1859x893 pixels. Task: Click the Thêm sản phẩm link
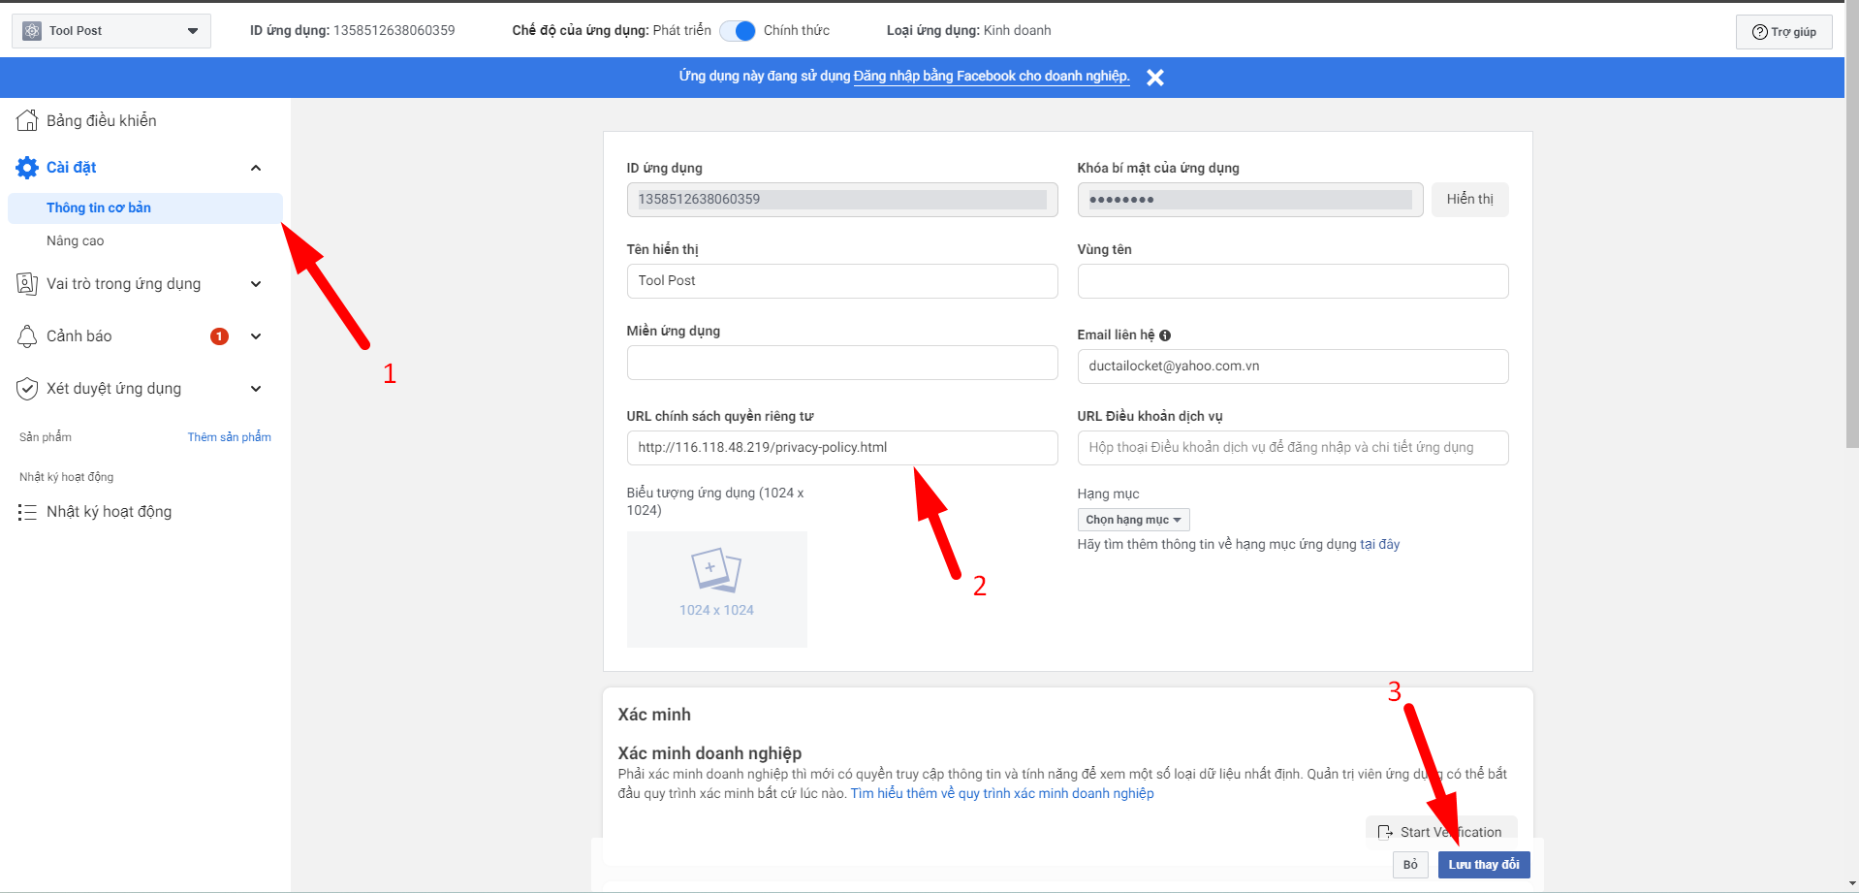coord(229,437)
